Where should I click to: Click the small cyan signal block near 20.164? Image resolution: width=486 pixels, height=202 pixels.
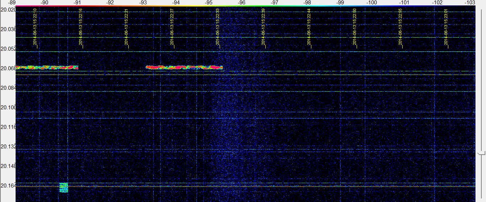point(63,188)
